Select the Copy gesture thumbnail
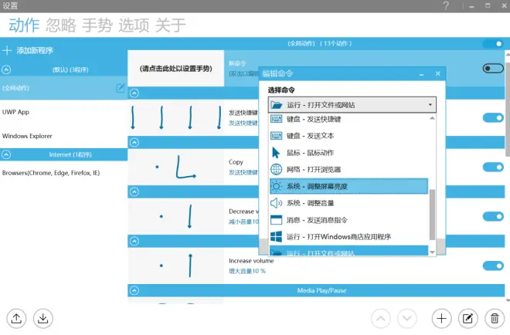This screenshot has width=510, height=335. (x=175, y=167)
